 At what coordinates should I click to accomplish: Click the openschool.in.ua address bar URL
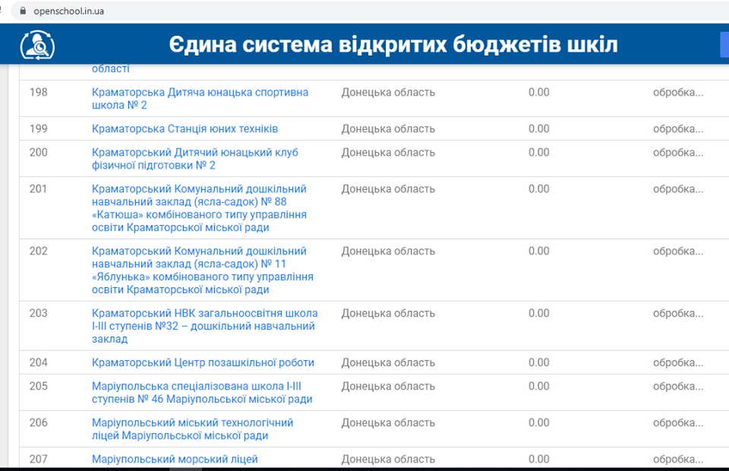coord(68,11)
